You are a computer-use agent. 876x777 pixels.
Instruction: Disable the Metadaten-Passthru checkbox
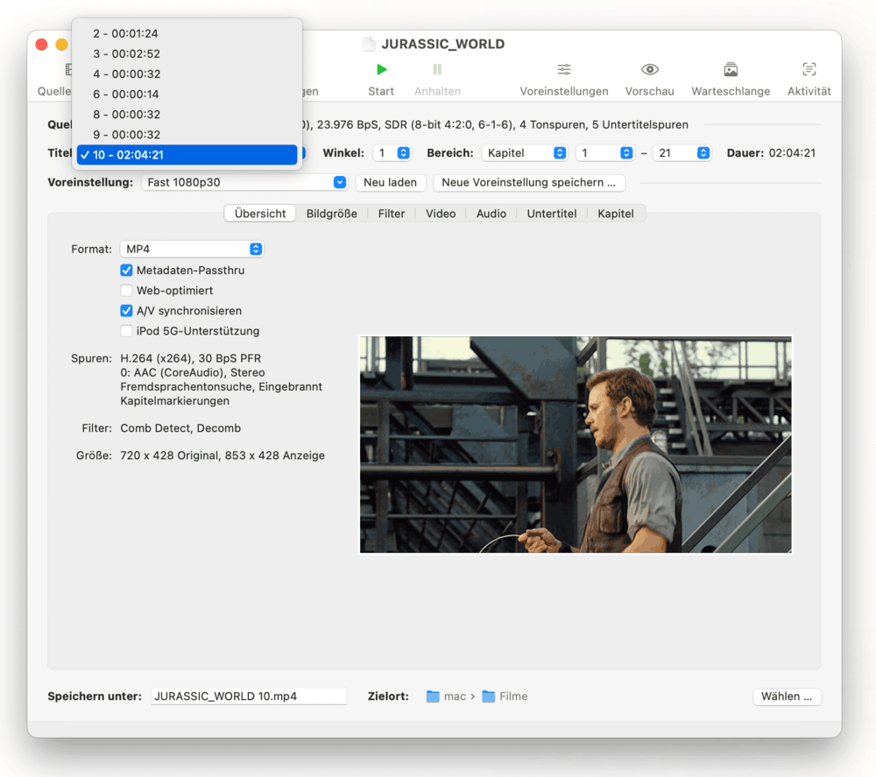click(x=127, y=271)
